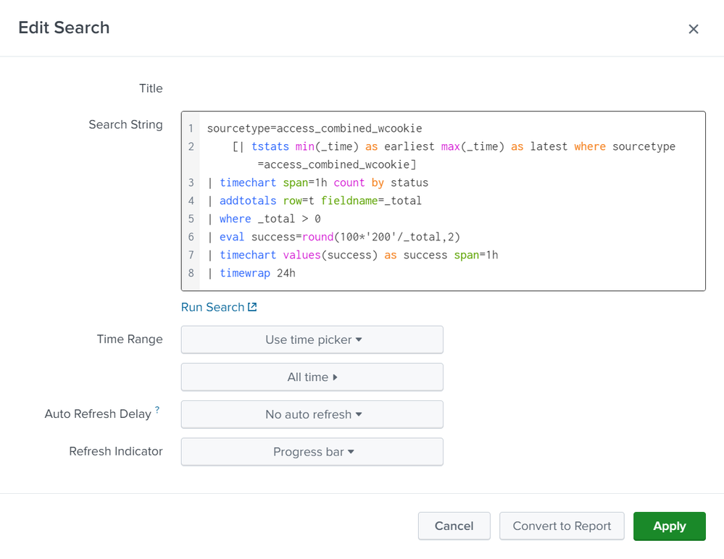Screen dimensions: 724x559
Task: Open the No auto refresh dropdown
Action: (x=312, y=414)
